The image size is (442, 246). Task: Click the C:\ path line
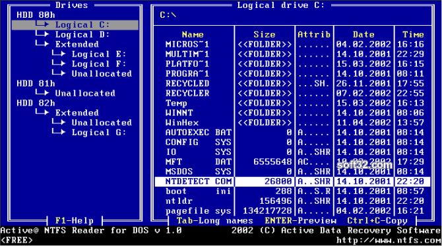[168, 15]
